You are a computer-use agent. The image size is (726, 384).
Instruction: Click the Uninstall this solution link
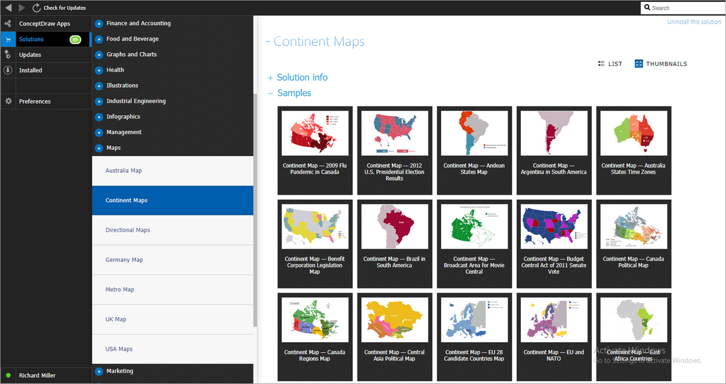(x=694, y=22)
